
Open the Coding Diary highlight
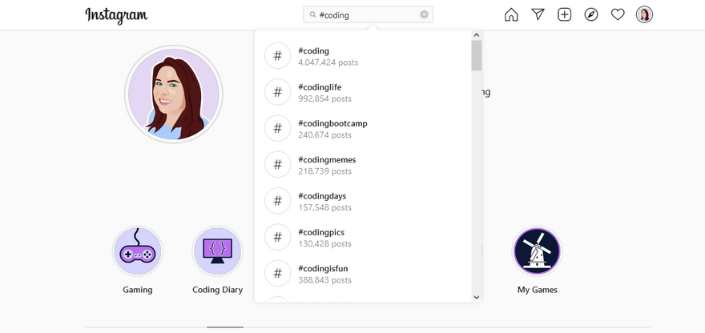217,251
